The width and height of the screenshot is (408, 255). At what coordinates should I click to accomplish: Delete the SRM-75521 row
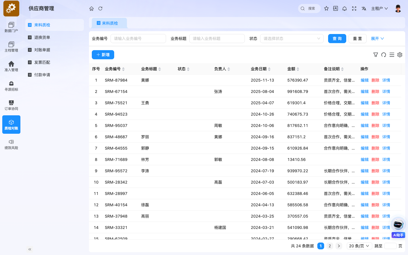375,103
